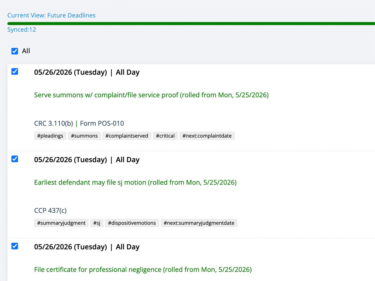Click the CCP 437(c) rule reference
This screenshot has width=375, height=281.
pyautogui.click(x=50, y=210)
